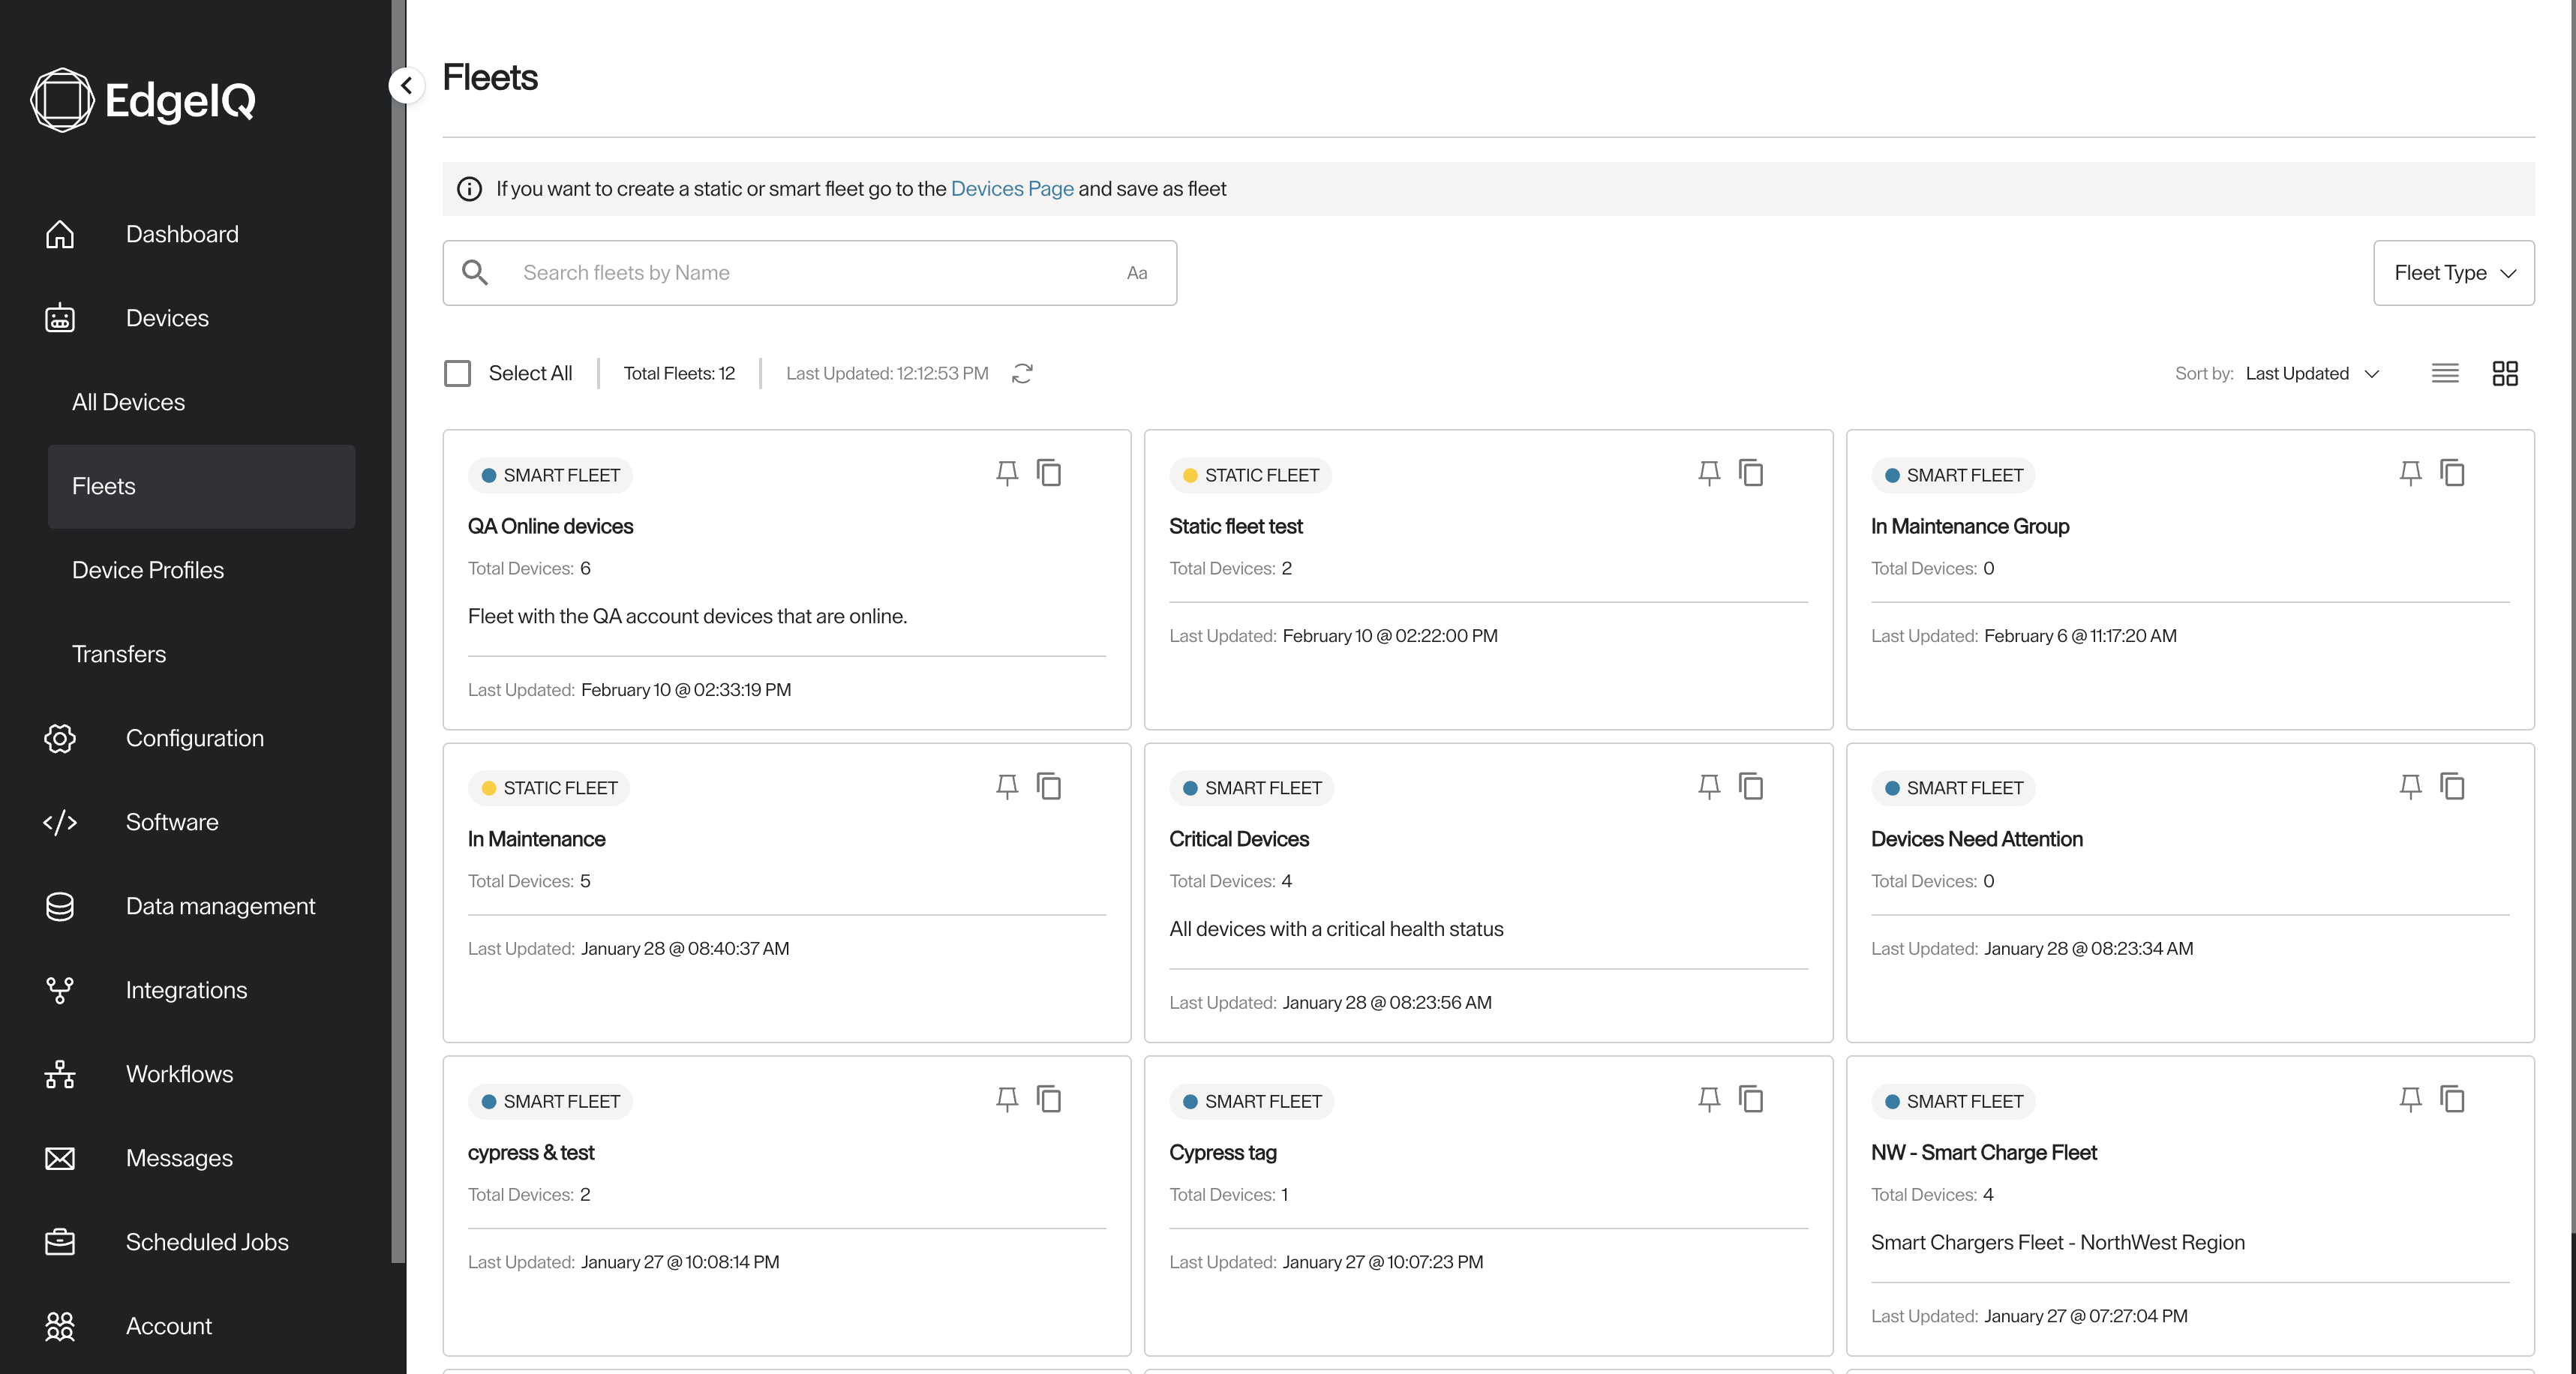Open the Fleet Type dropdown
Image resolution: width=2576 pixels, height=1374 pixels.
click(x=2453, y=273)
